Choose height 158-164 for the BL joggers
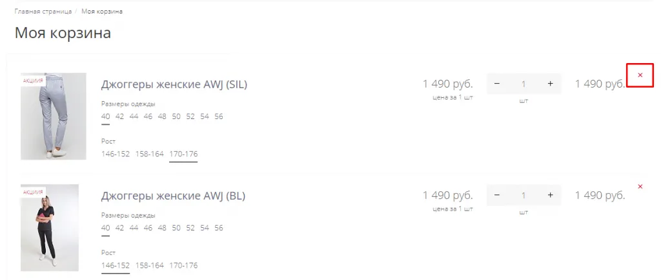Viewport: 661px width, 280px height. click(x=149, y=265)
